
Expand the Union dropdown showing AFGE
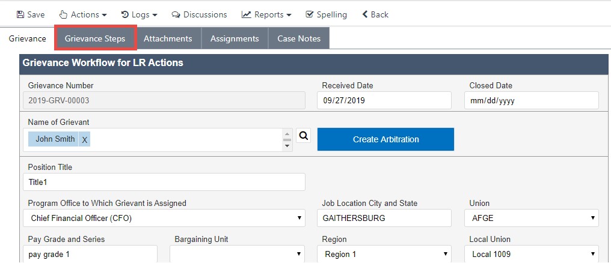tap(532, 218)
